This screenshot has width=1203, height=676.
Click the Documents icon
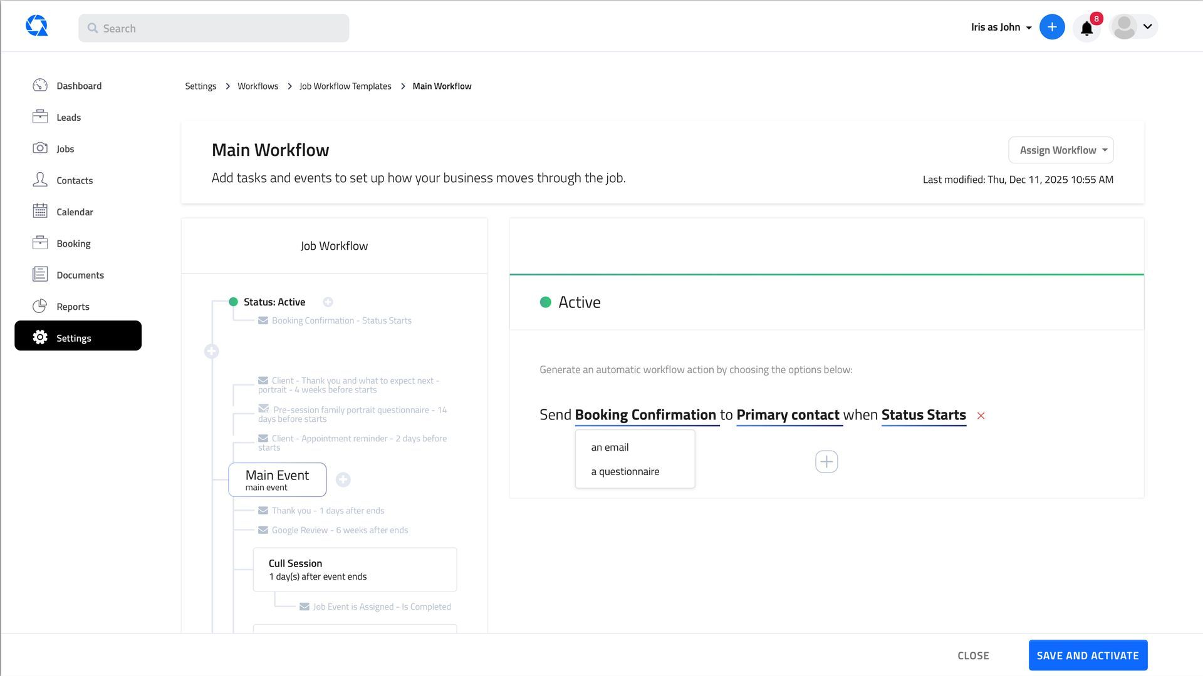39,274
